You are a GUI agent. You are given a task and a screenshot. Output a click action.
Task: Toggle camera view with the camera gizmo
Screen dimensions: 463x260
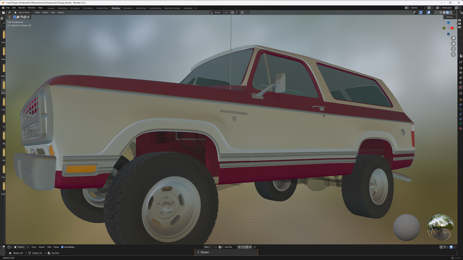[x=453, y=49]
